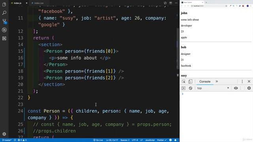
Task: Click the bob heading in the page
Action: 183,47
